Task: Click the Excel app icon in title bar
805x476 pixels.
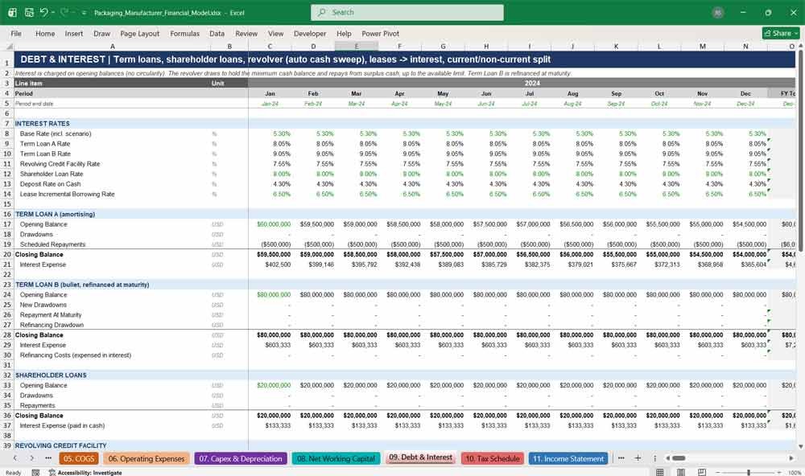Action: coord(12,12)
